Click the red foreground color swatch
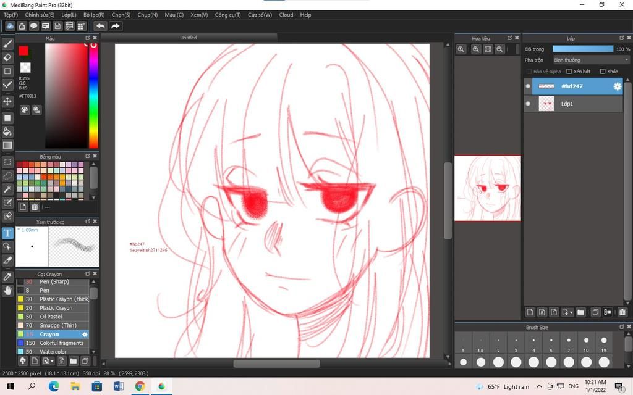 click(23, 51)
